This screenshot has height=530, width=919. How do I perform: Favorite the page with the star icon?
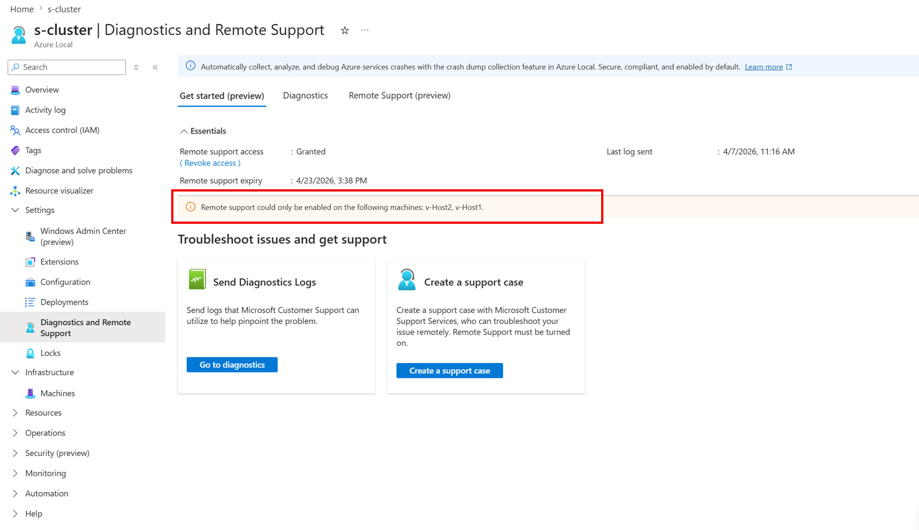(345, 31)
